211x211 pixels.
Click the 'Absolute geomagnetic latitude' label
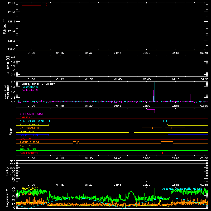pos(182,189)
